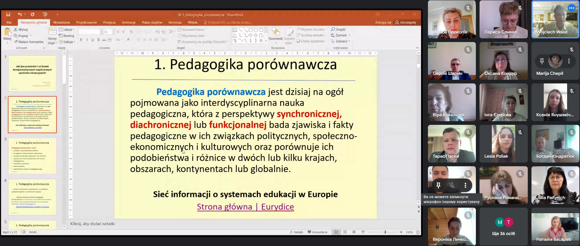Click the Wytnij (Cut) scissors command
This screenshot has height=246, width=580.
21,30
